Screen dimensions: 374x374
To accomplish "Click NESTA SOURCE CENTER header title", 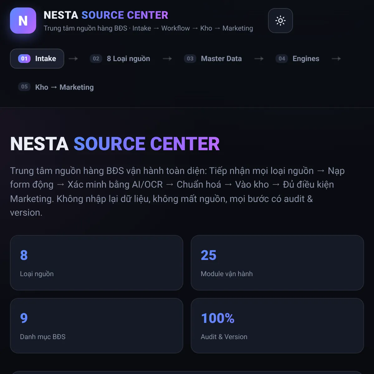I will (106, 15).
